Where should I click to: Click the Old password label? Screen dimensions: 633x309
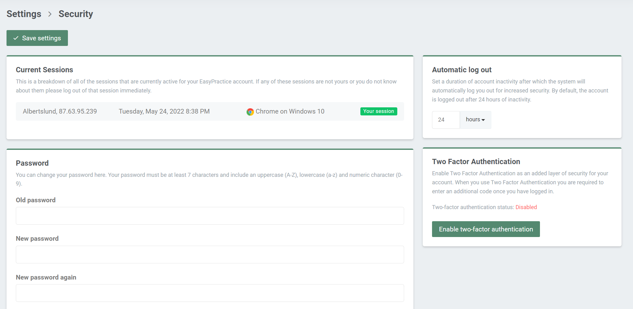(36, 200)
